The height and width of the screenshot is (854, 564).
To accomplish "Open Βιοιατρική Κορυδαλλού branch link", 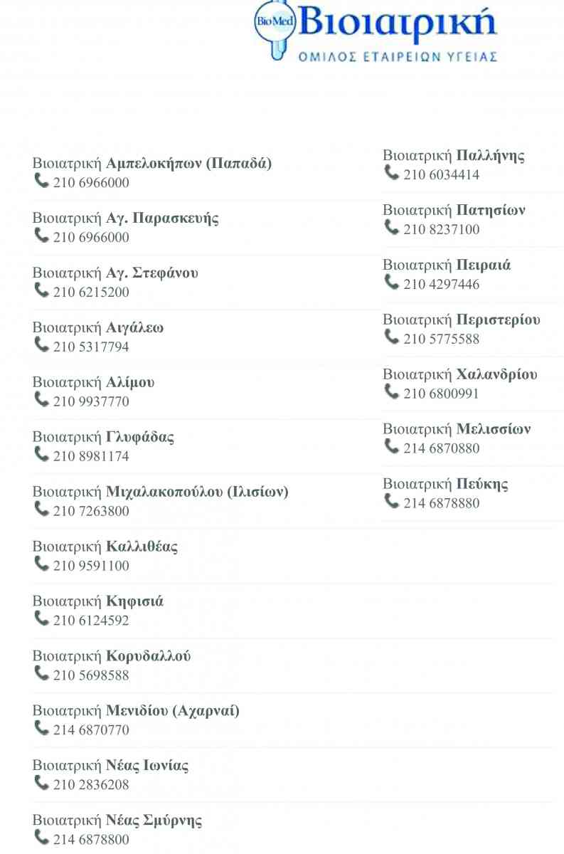I will [112, 657].
